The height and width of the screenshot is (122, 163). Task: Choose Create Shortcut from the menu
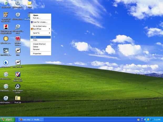(x=40, y=44)
